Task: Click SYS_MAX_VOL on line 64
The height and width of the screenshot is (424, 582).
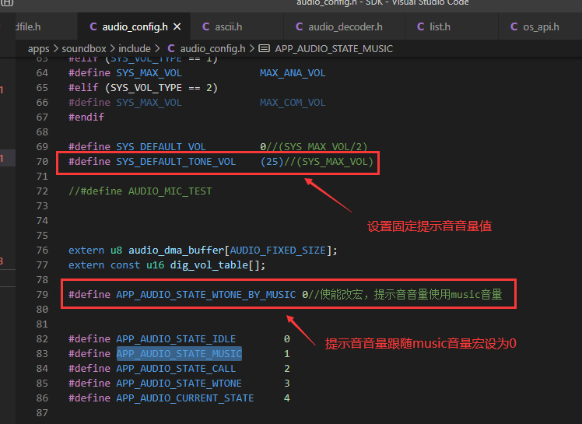Action: pyautogui.click(x=149, y=73)
